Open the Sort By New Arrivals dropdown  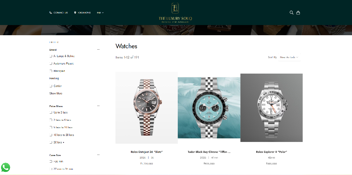tap(289, 57)
